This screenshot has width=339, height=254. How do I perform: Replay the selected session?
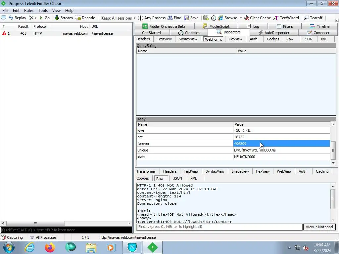[x=17, y=18]
